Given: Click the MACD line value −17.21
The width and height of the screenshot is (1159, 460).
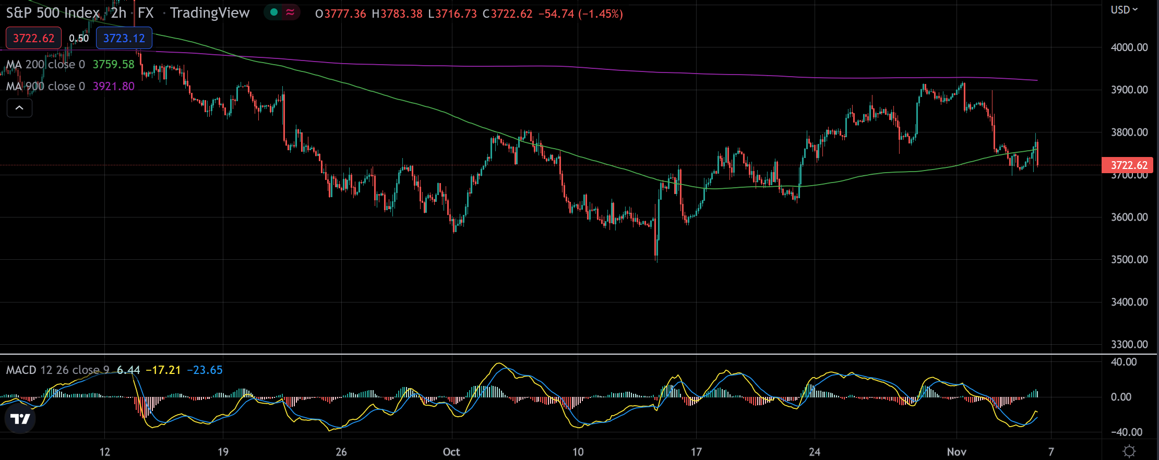Looking at the screenshot, I should [x=163, y=370].
